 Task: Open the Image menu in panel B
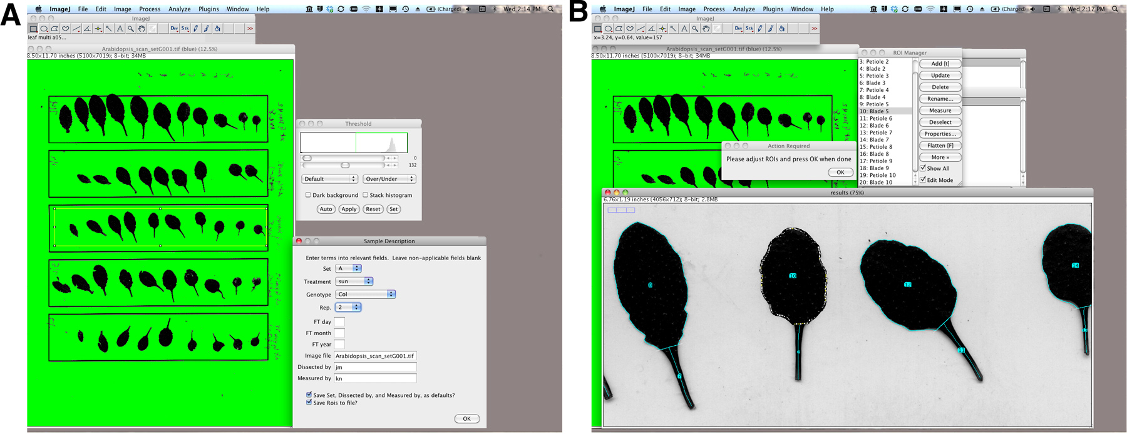(687, 9)
